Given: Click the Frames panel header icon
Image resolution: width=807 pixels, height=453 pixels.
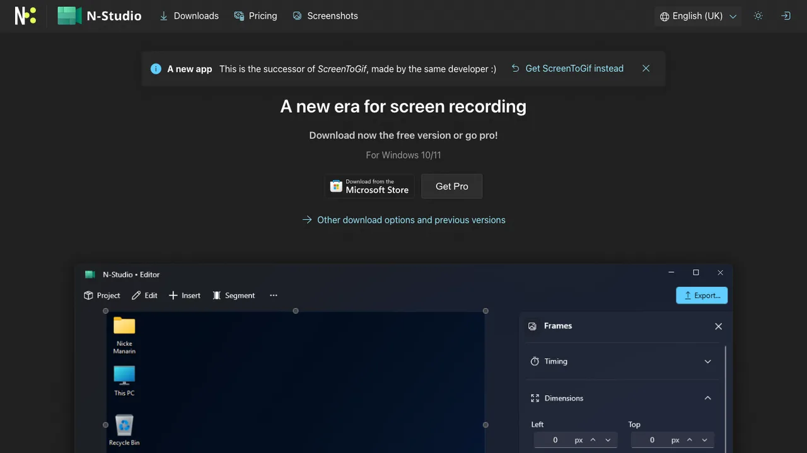Looking at the screenshot, I should tap(532, 326).
